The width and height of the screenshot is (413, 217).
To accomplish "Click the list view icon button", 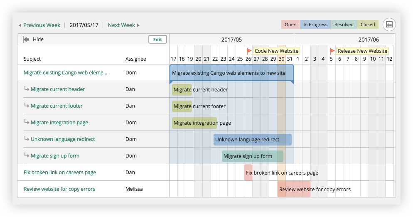I will click(389, 25).
